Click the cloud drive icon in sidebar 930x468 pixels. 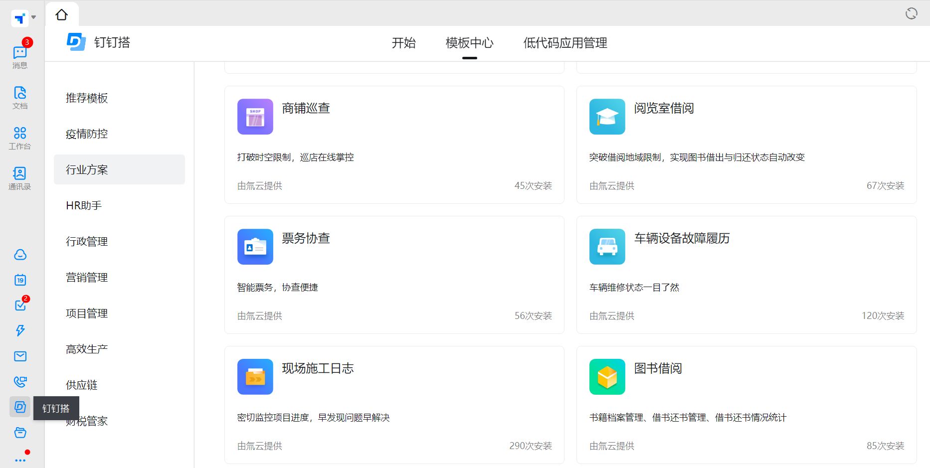pyautogui.click(x=20, y=255)
